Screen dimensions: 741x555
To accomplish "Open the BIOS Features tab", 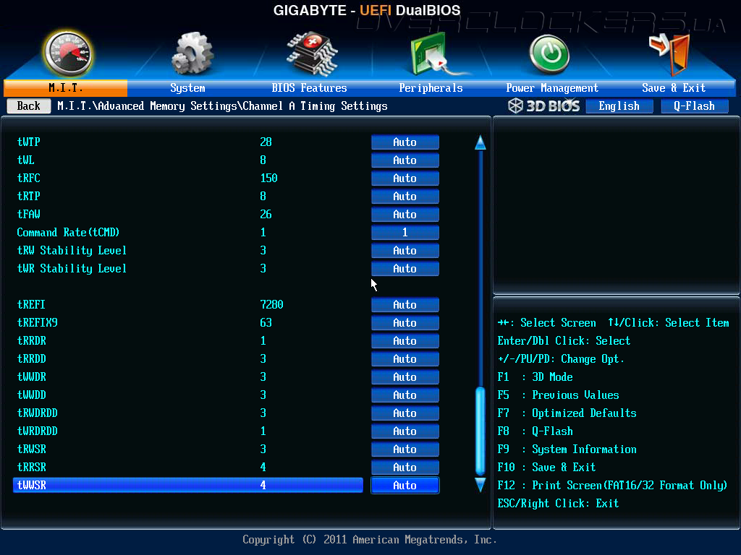I will [x=309, y=87].
